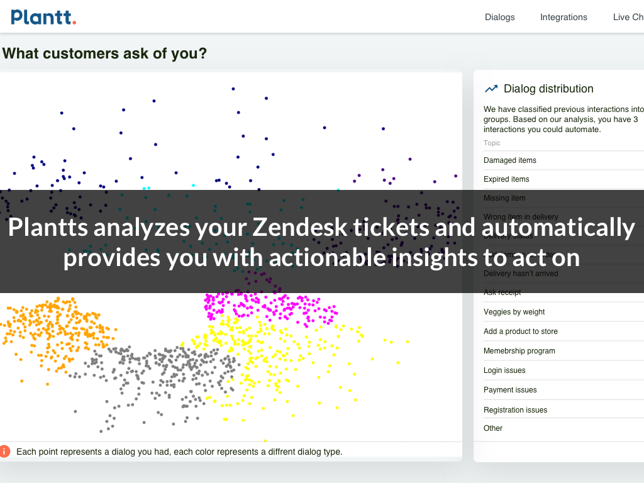
Task: Select the Payment issues topic
Action: pos(510,390)
